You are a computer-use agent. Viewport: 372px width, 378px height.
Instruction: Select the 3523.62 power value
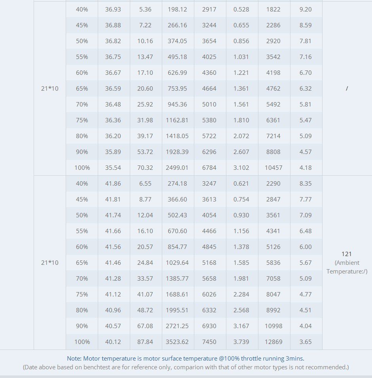pos(177,342)
